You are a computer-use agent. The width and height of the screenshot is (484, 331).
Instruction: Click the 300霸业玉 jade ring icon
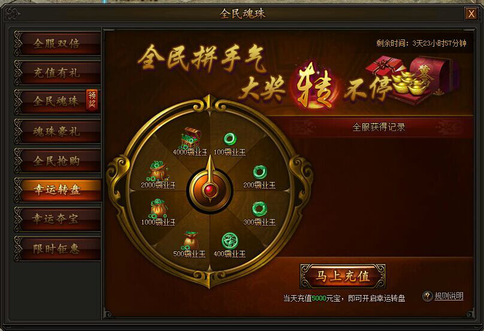point(259,209)
